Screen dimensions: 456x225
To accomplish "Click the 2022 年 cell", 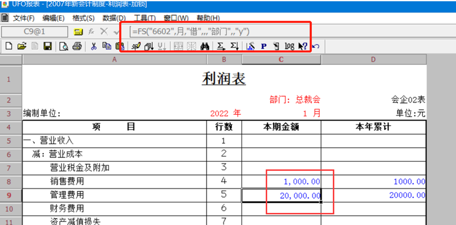I will (x=226, y=113).
